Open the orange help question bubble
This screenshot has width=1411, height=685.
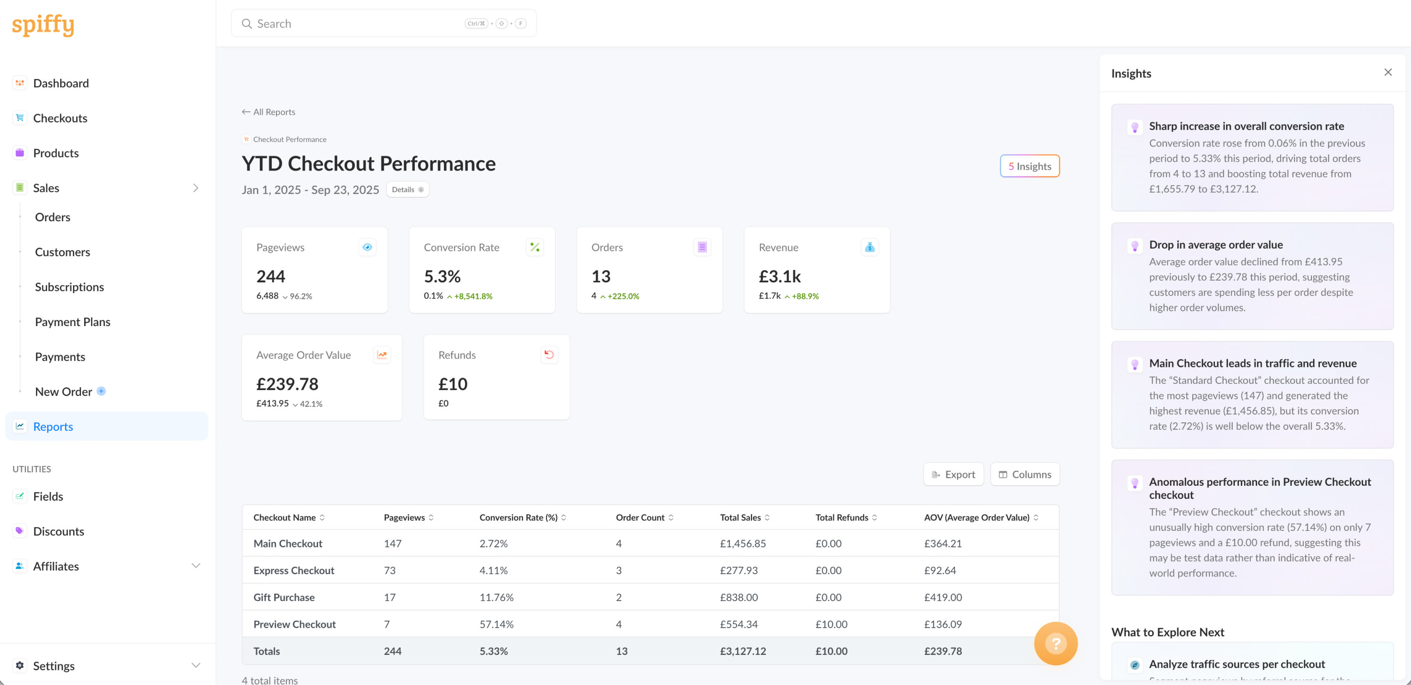1055,643
